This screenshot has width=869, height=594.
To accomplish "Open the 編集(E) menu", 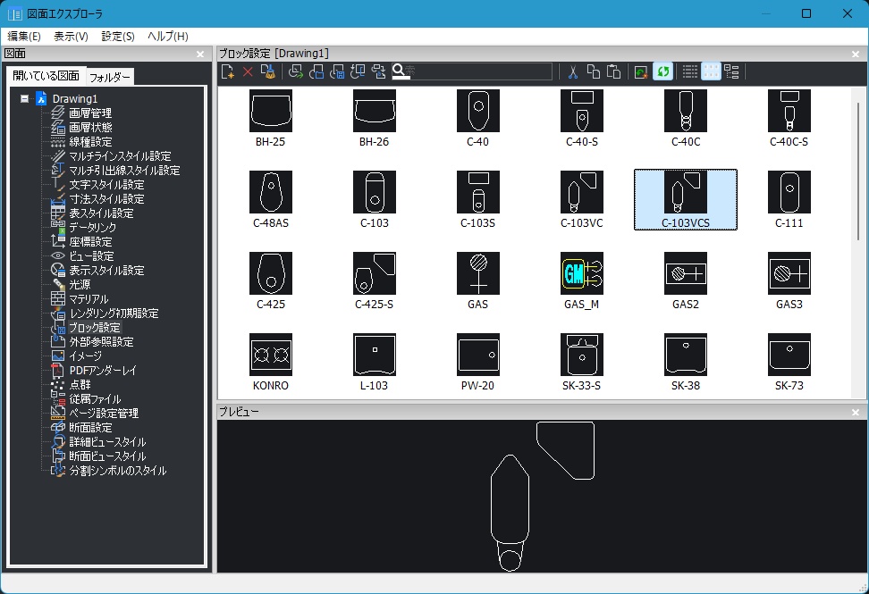I will 24,37.
